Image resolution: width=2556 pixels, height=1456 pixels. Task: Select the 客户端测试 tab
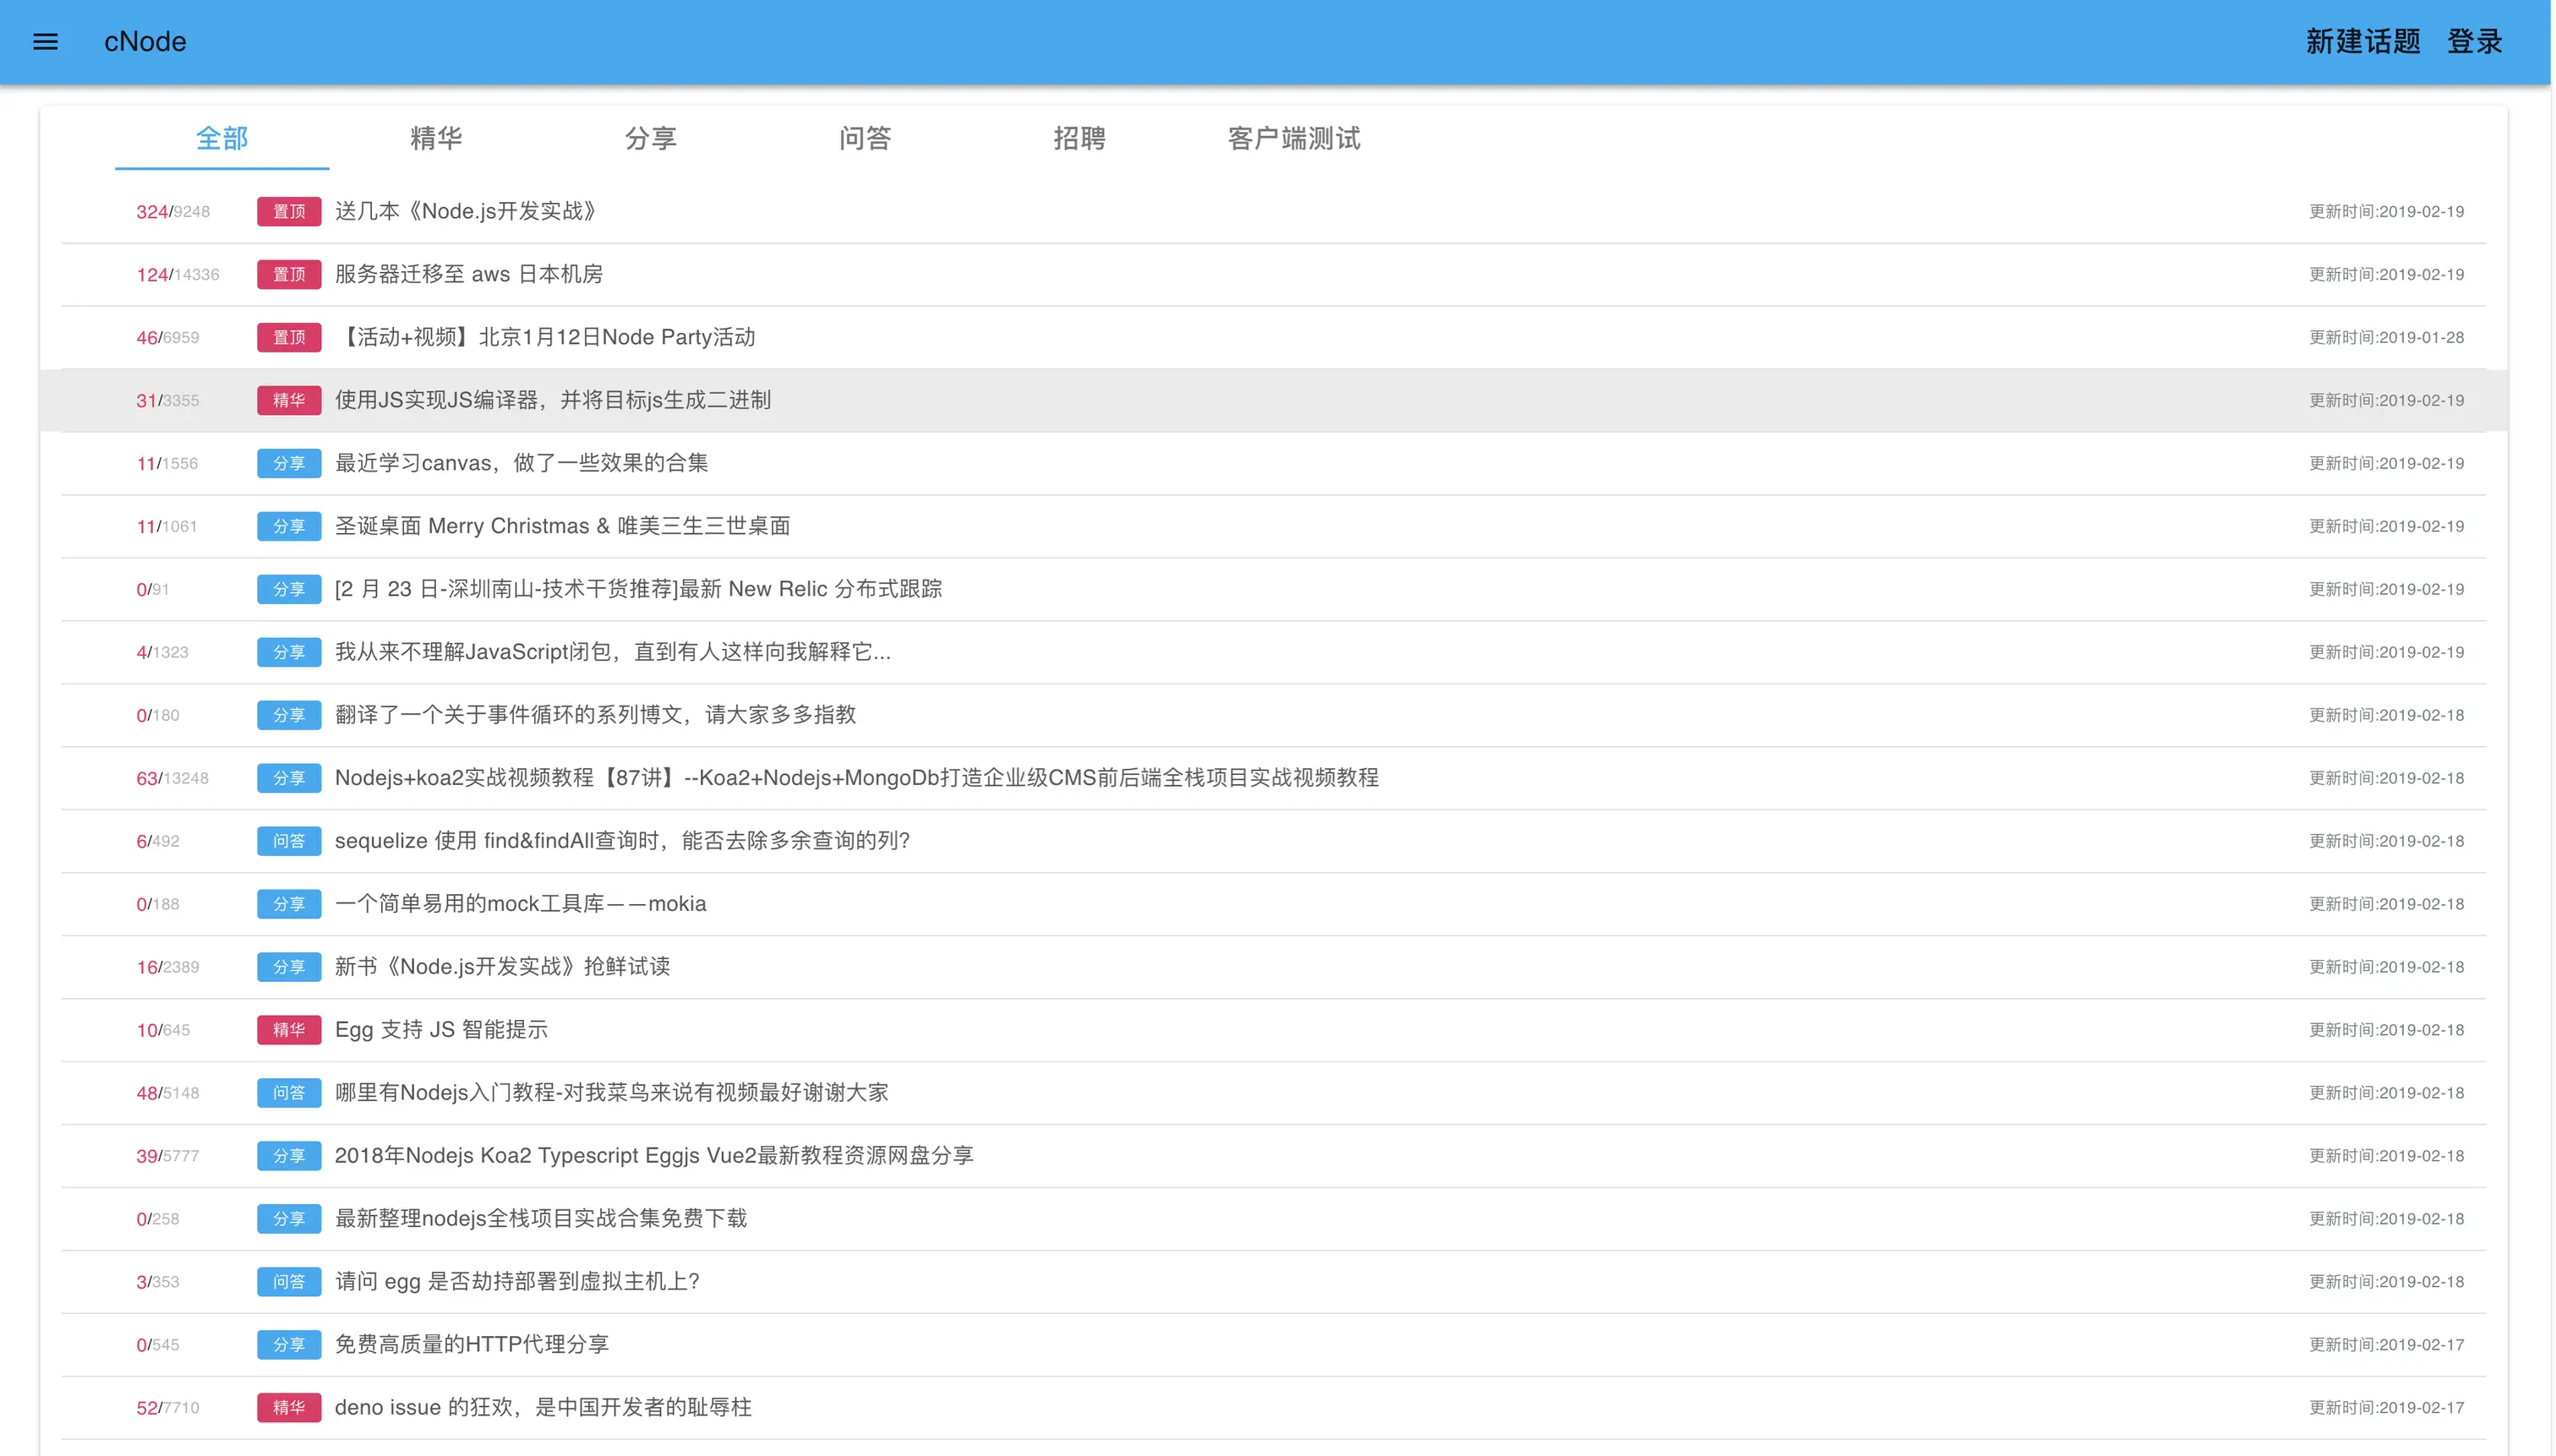pos(1293,138)
